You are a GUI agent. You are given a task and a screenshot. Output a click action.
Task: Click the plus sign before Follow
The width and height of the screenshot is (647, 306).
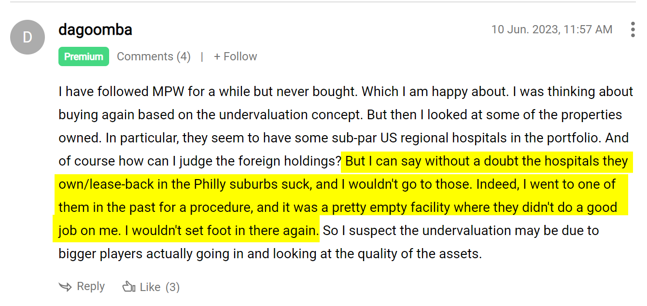point(217,56)
